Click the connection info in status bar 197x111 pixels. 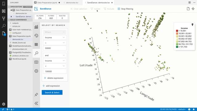(x=173, y=109)
